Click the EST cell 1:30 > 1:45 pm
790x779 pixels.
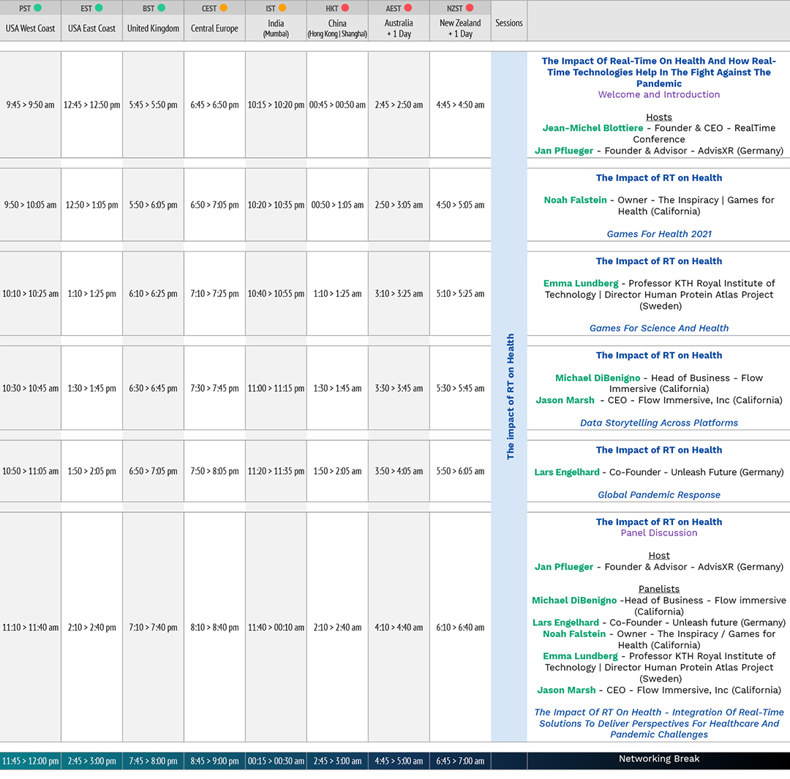click(91, 388)
